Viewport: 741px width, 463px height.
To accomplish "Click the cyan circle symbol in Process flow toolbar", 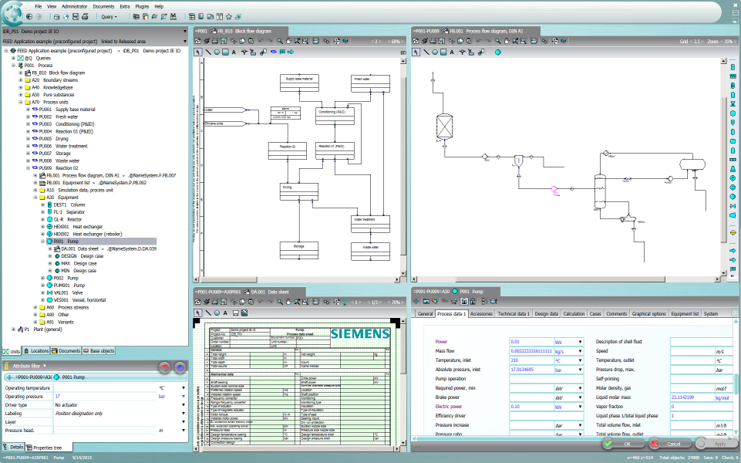I will coord(497,52).
